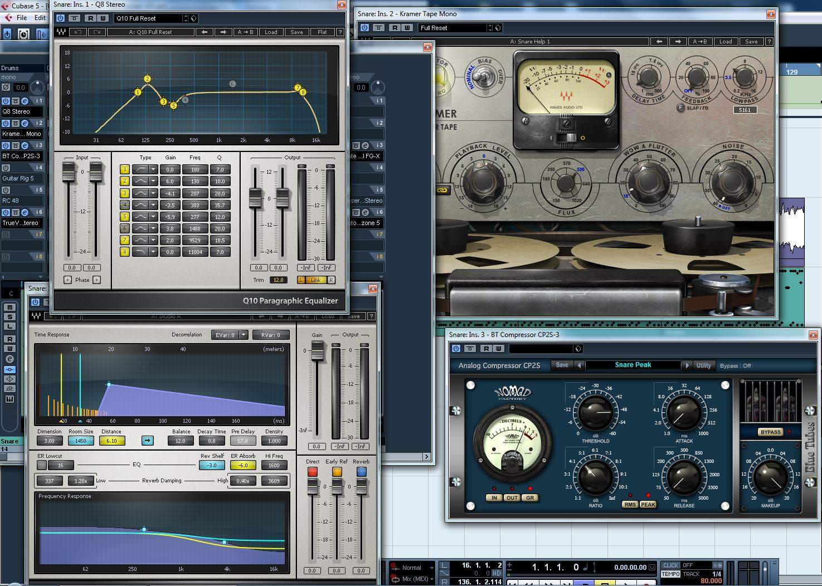The image size is (822, 586).
Task: Click Read automation R in Kramer Tape window
Action: (395, 28)
